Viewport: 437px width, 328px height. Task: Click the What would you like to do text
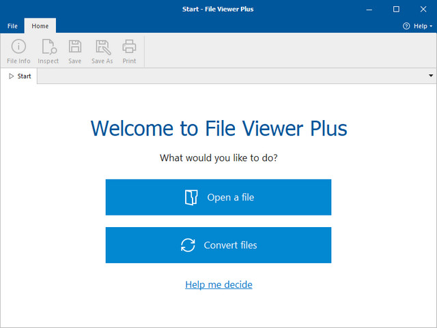click(218, 158)
